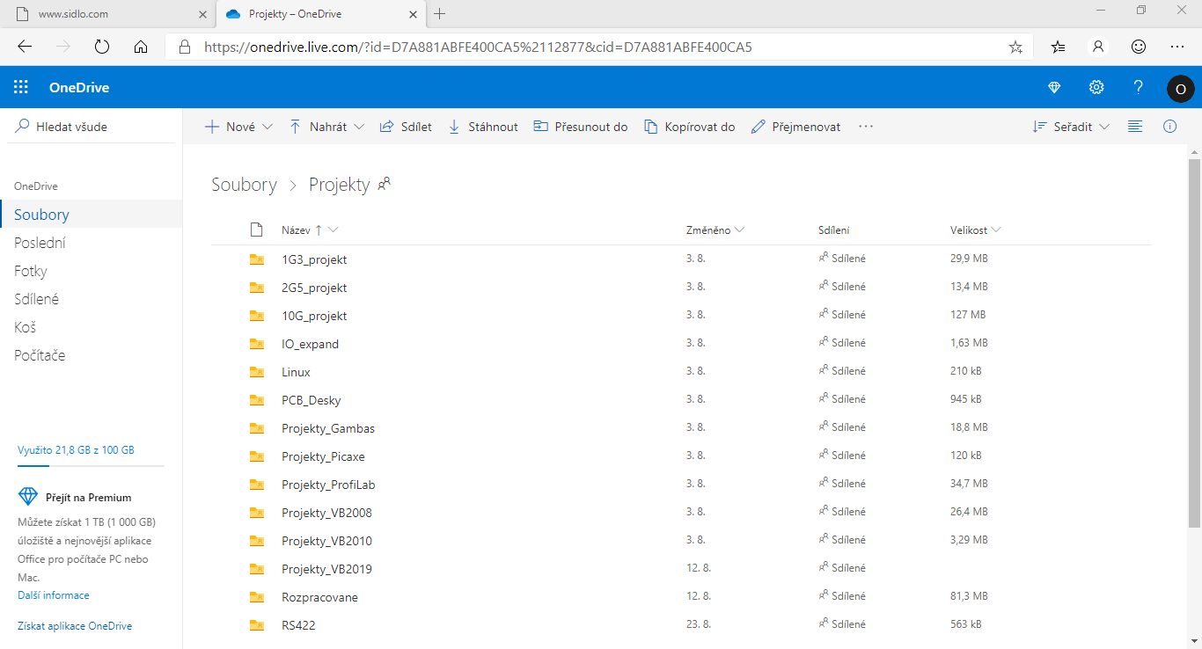Toggle the favorites star in the address bar

(1015, 47)
